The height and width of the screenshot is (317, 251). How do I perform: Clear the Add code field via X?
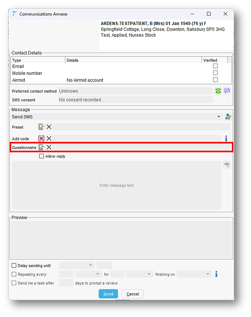tap(49, 139)
